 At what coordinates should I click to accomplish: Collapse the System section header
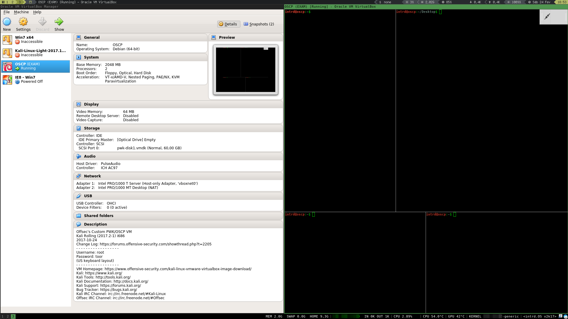point(140,57)
